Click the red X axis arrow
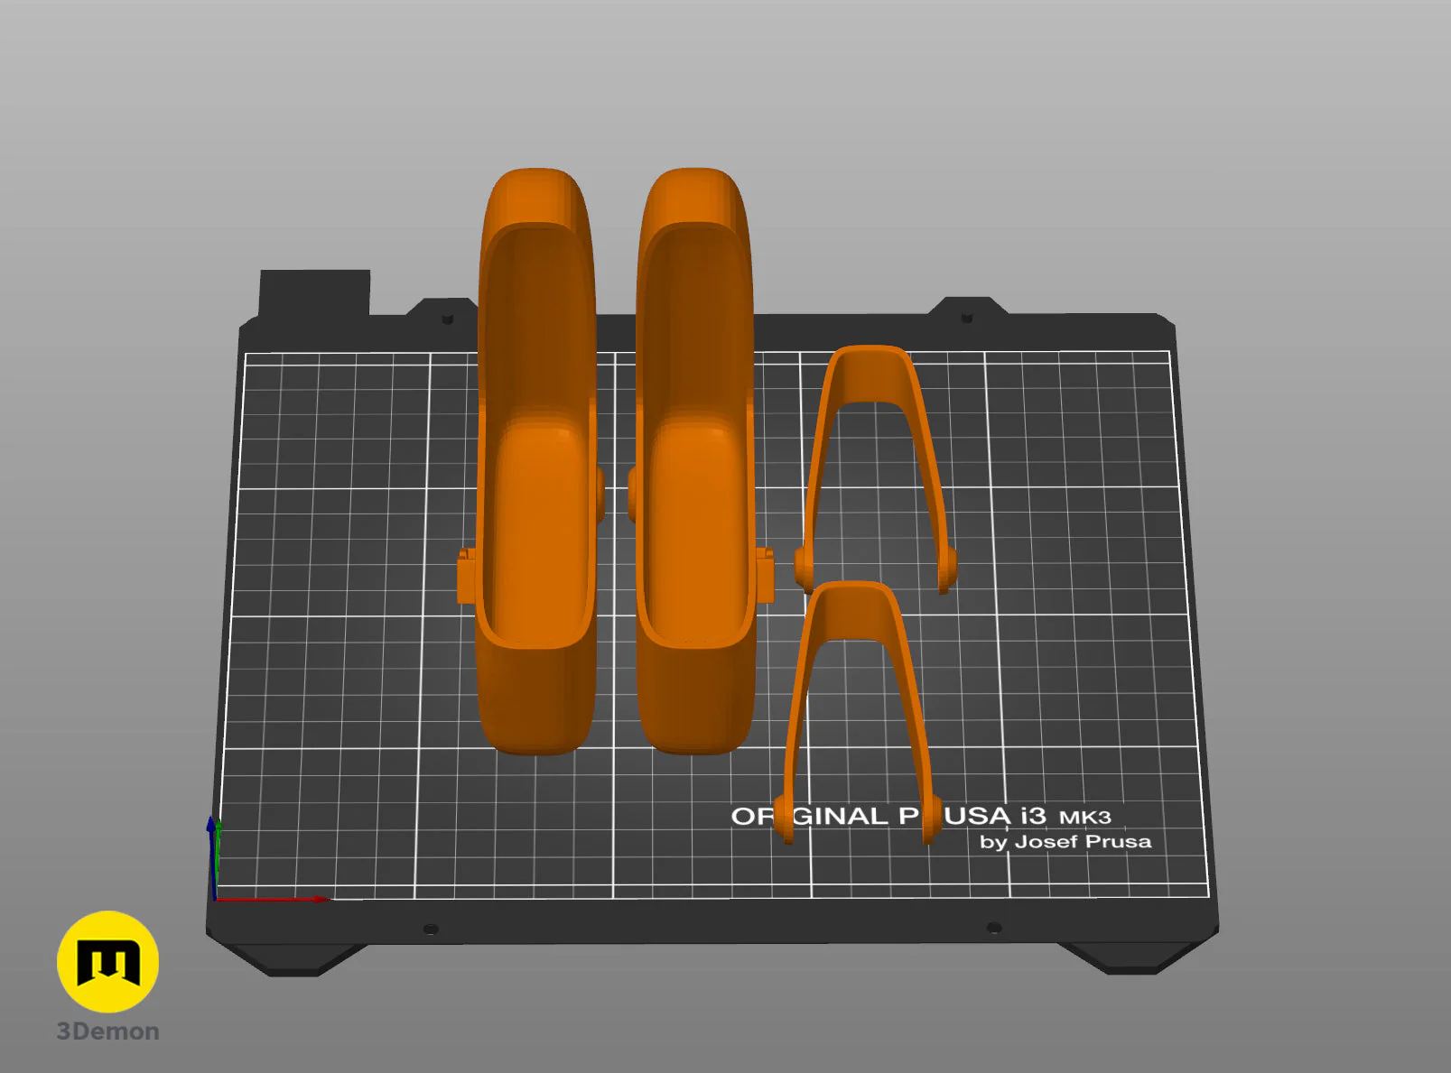The image size is (1451, 1073). tap(273, 899)
